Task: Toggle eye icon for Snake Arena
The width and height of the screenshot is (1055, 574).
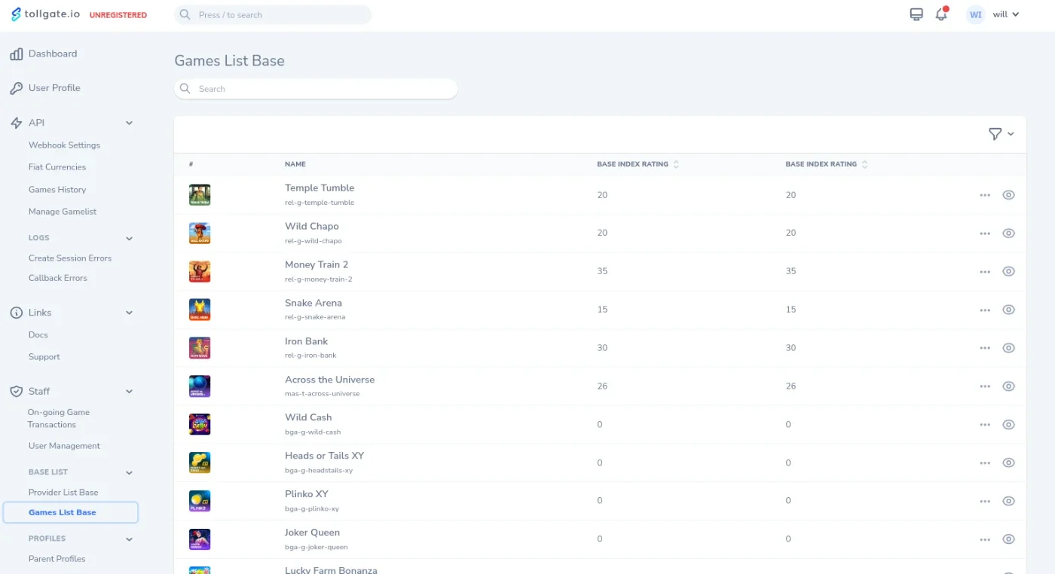Action: pos(1008,310)
